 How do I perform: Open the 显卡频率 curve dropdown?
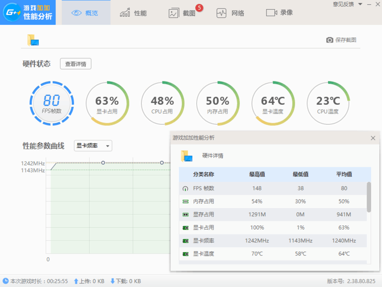coord(93,146)
